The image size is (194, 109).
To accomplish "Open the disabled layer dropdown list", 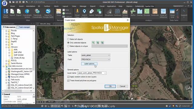I will [110, 46].
